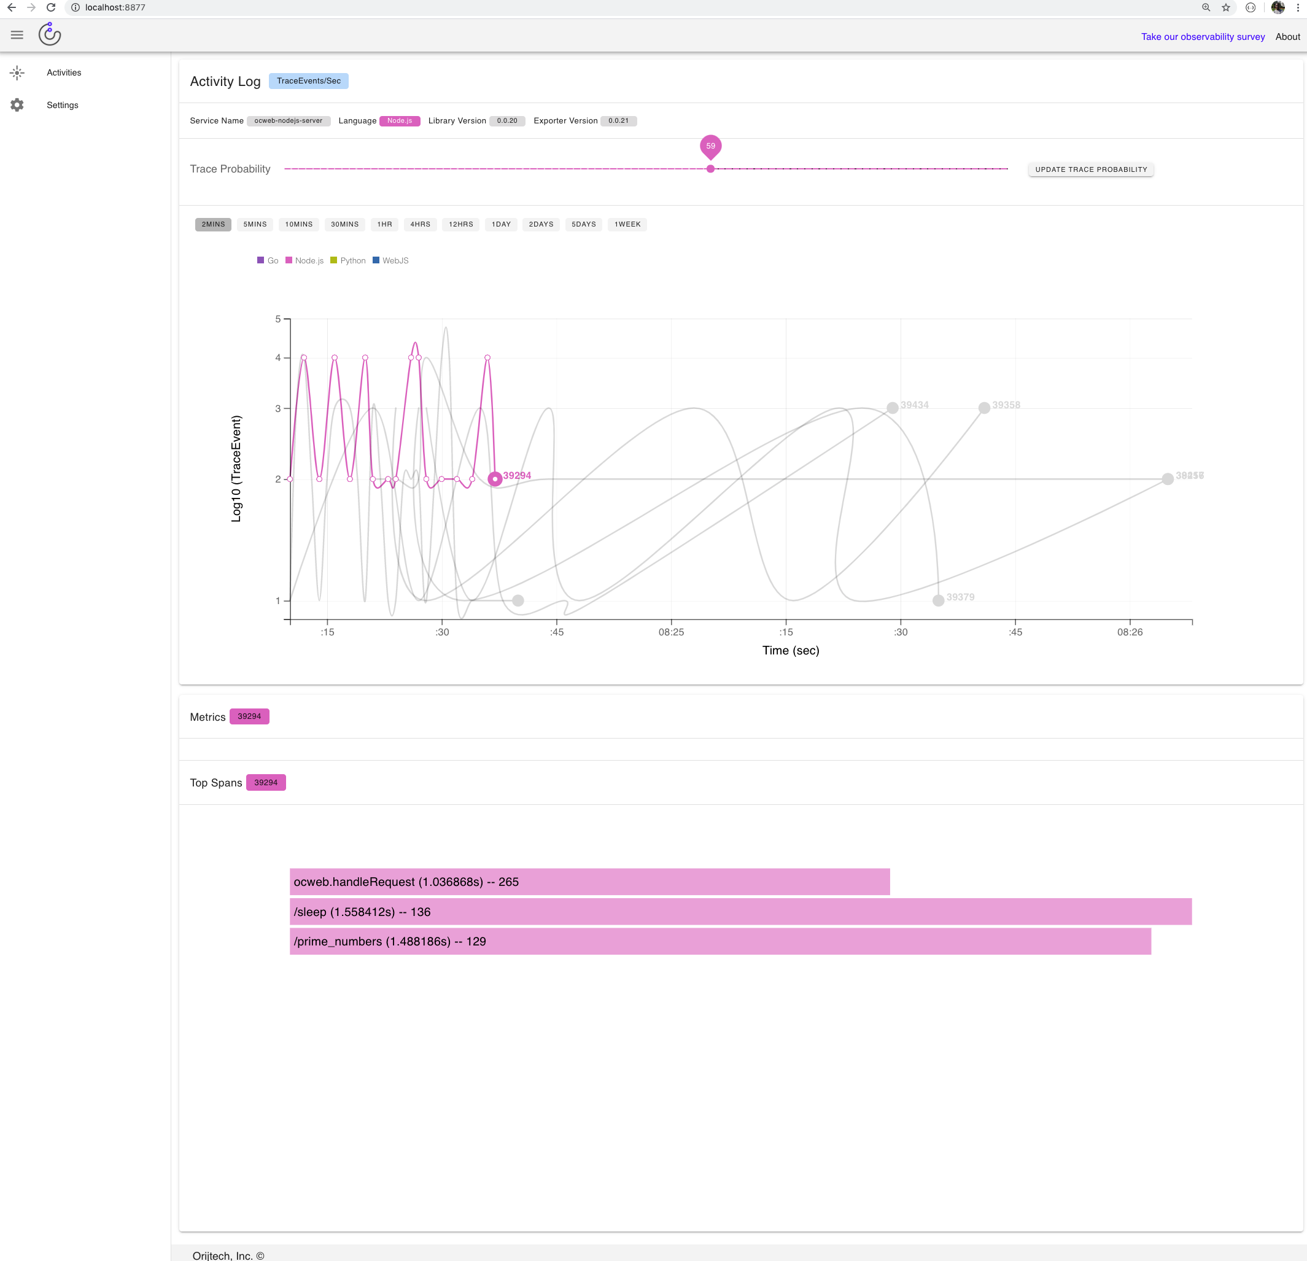Select gray chart point 39358
Viewport: 1307px width, 1261px height.
[x=984, y=408]
